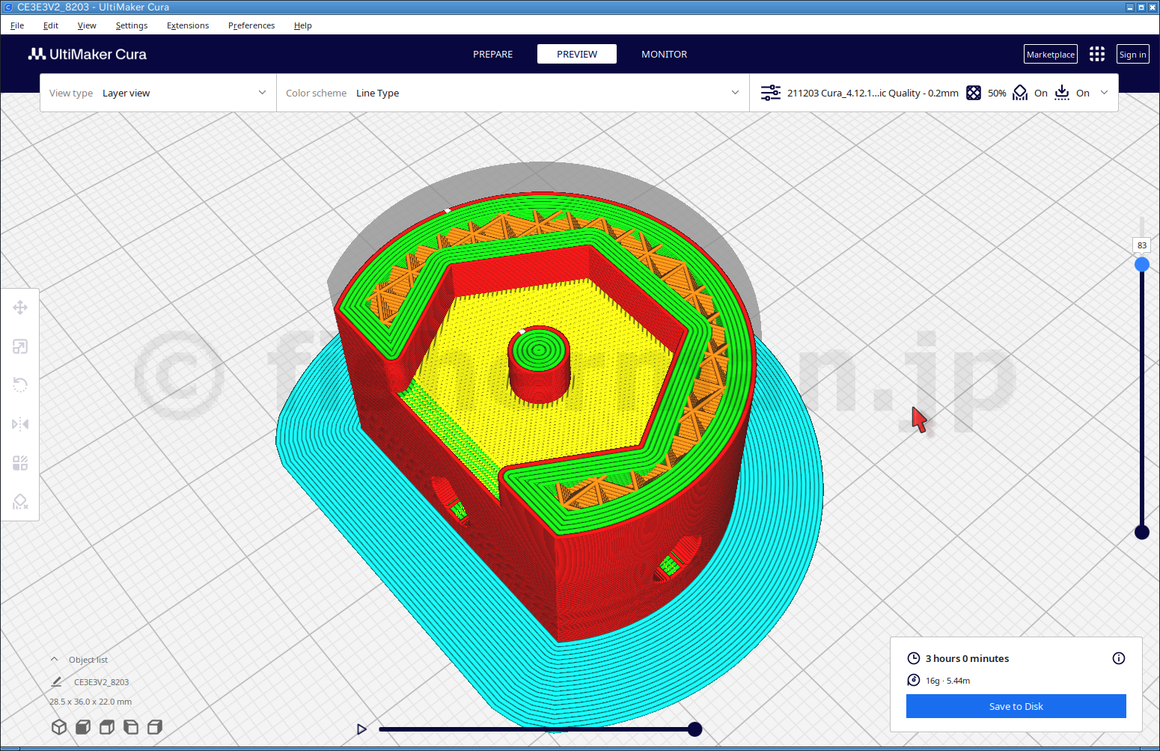The image size is (1160, 751).
Task: Select the Scale tool in left toolbar
Action: point(20,346)
